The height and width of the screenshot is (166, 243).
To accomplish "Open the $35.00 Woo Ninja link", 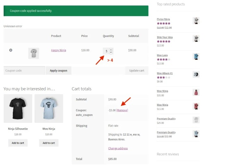I will (162, 91).
